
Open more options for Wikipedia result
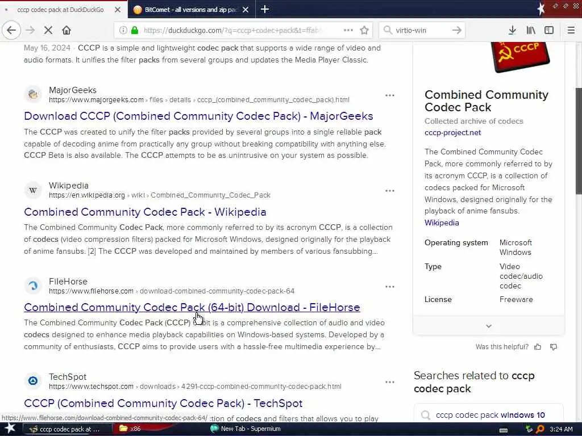click(x=390, y=191)
